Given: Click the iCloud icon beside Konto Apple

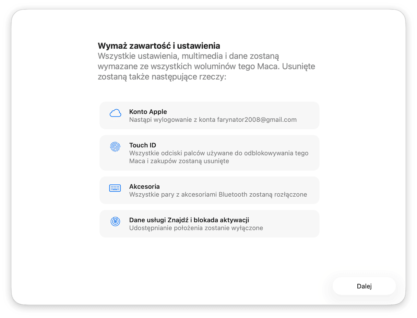Looking at the screenshot, I should [115, 113].
